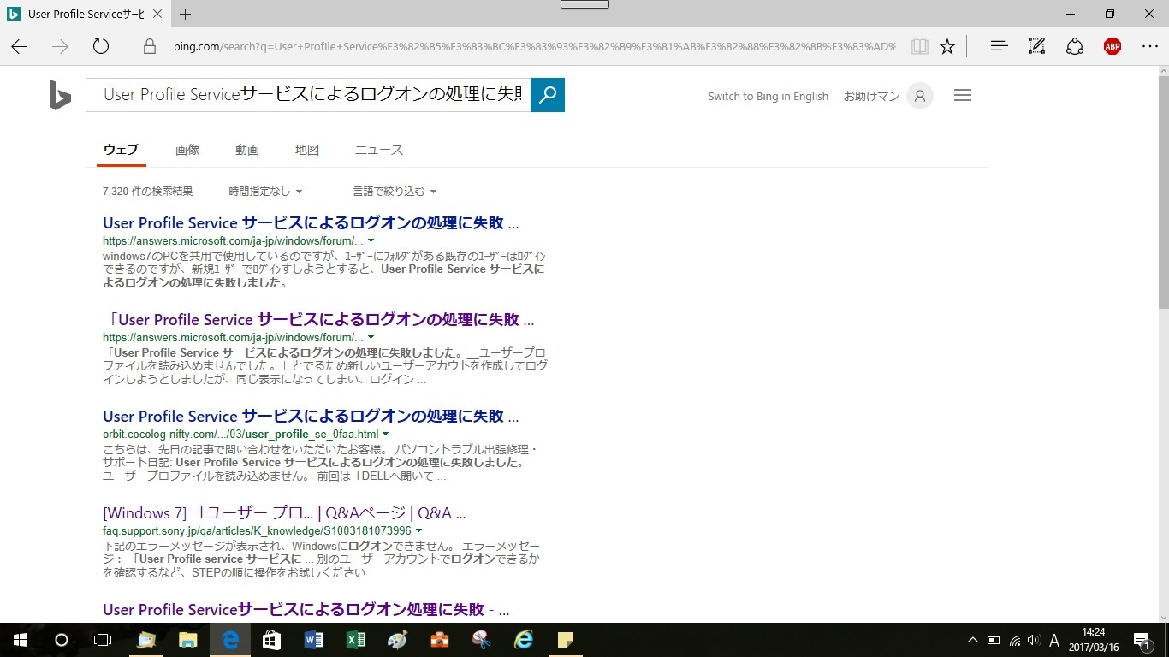This screenshot has height=657, width=1169.
Task: Open Bing hamburger menu
Action: pos(963,96)
